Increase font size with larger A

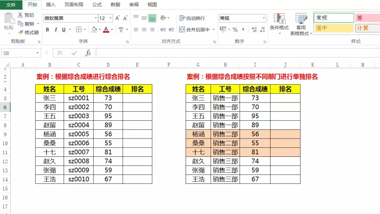[117, 18]
